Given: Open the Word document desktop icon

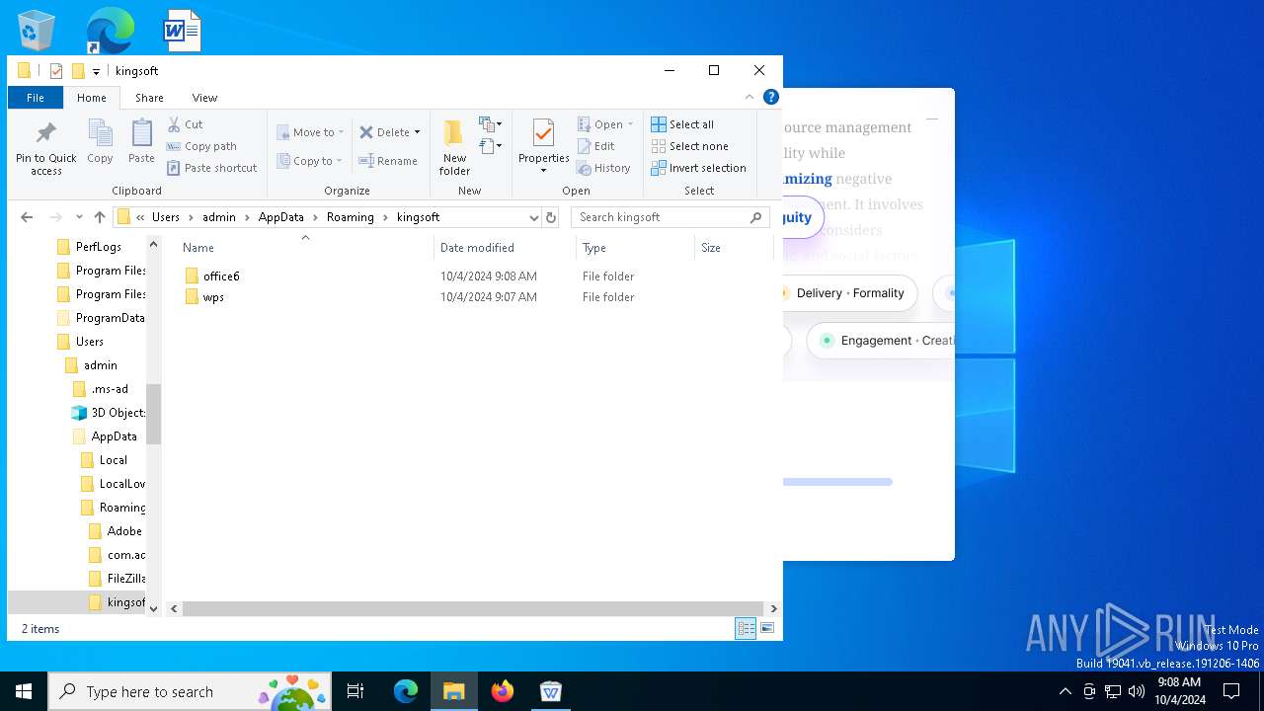Looking at the screenshot, I should click(182, 31).
